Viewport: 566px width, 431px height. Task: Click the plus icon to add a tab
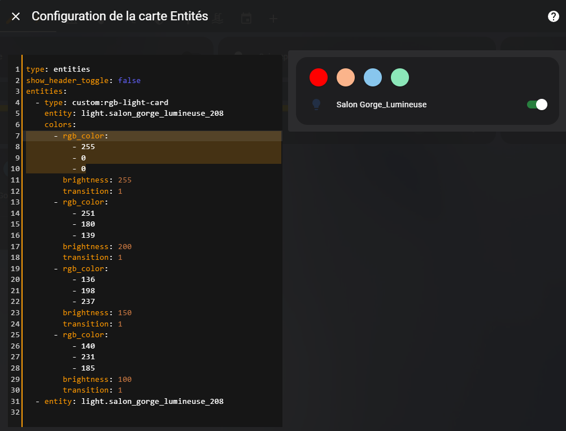273,18
